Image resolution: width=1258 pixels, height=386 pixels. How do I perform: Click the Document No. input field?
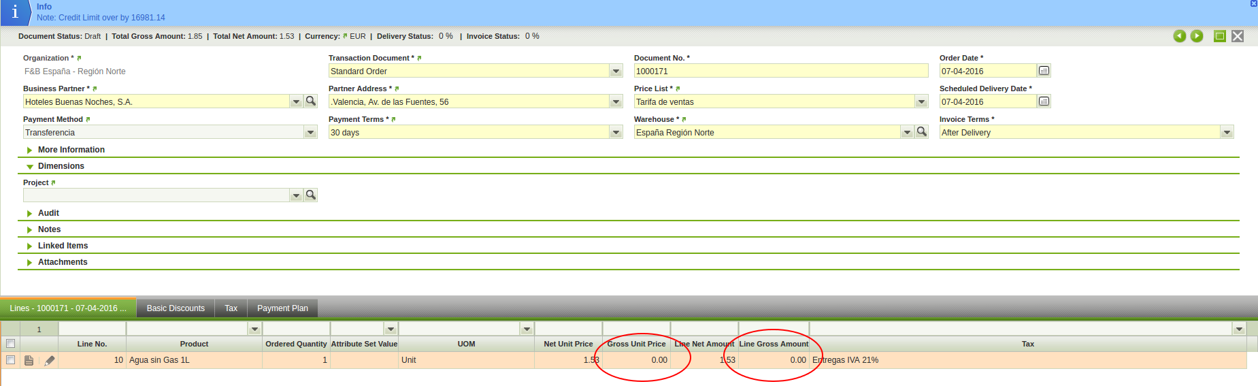[x=780, y=71]
